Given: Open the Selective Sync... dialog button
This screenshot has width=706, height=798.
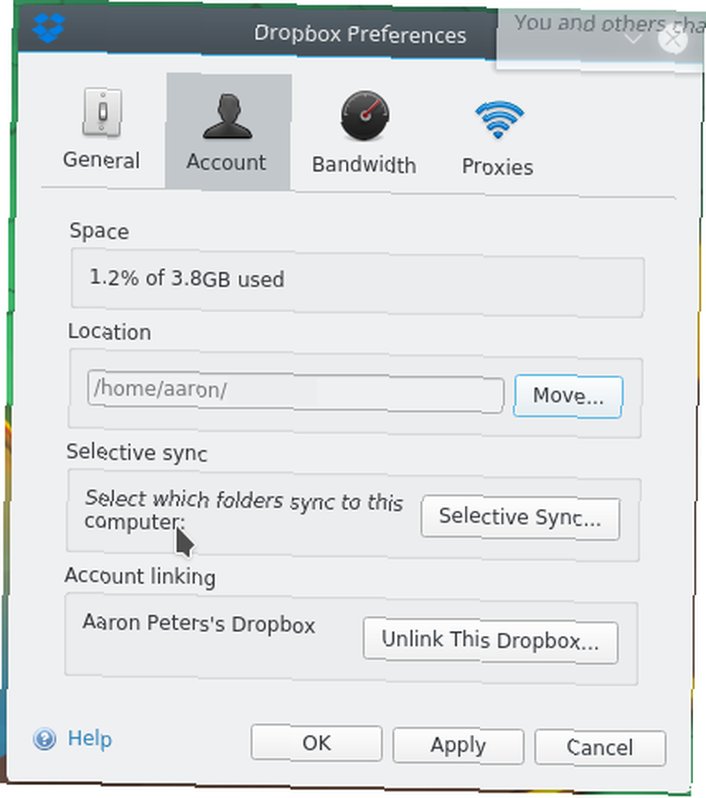Looking at the screenshot, I should tap(521, 517).
